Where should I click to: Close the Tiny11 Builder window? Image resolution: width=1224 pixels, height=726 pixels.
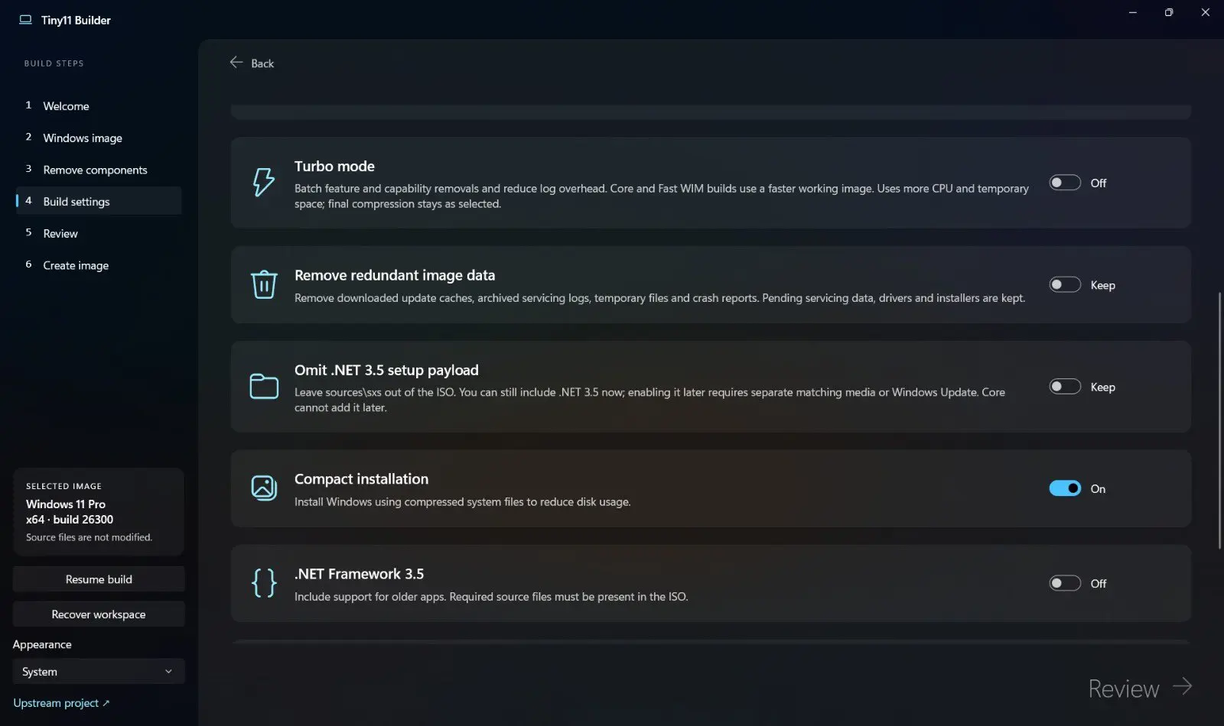[x=1206, y=12]
